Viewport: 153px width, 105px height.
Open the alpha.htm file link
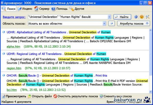point(12,47)
